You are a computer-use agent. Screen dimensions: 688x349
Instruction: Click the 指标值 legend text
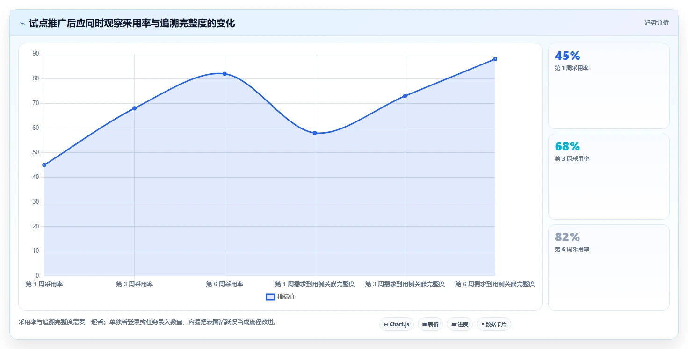286,297
